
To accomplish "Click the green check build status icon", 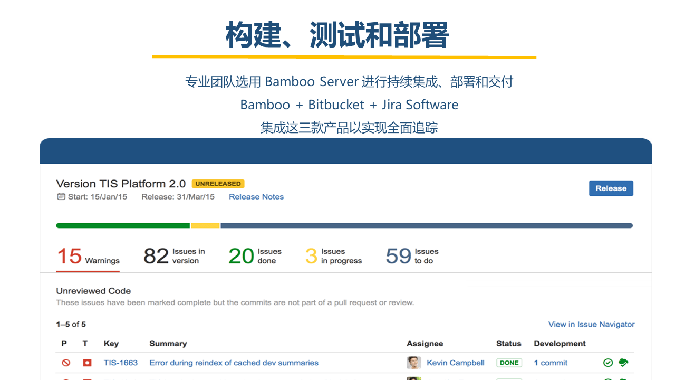I will pyautogui.click(x=608, y=363).
